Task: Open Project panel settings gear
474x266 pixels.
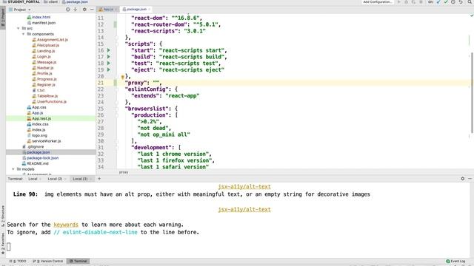Action: point(84,10)
